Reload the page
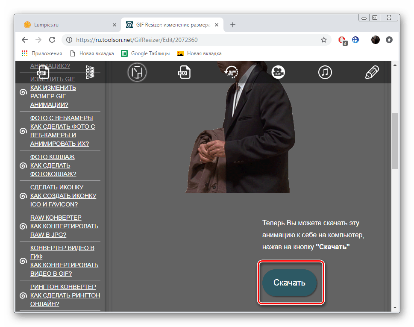 [52, 40]
